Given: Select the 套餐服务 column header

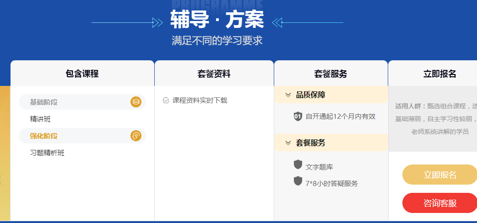Looking at the screenshot, I should pos(331,74).
